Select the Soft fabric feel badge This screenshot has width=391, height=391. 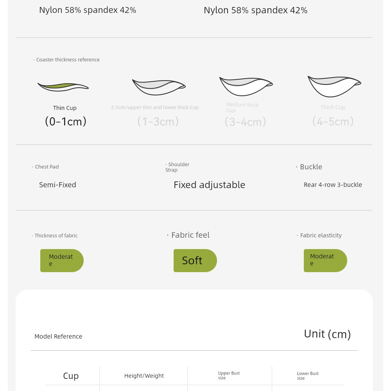[x=195, y=260]
